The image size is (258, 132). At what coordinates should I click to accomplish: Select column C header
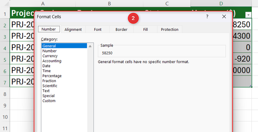tap(167, 3)
